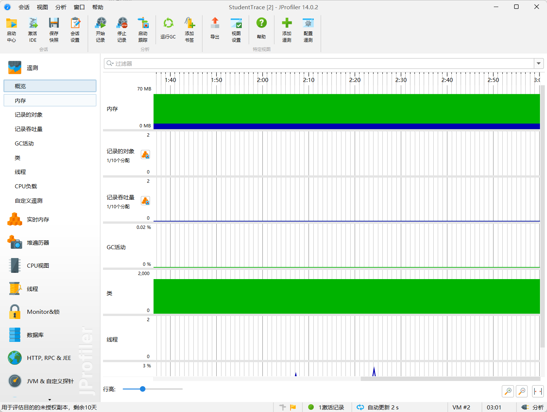Open the CPU Views (CPU视图) section
Screen dimensions: 547x412
[x=38, y=265]
